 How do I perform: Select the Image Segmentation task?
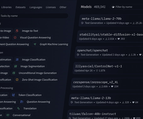[30, 66]
